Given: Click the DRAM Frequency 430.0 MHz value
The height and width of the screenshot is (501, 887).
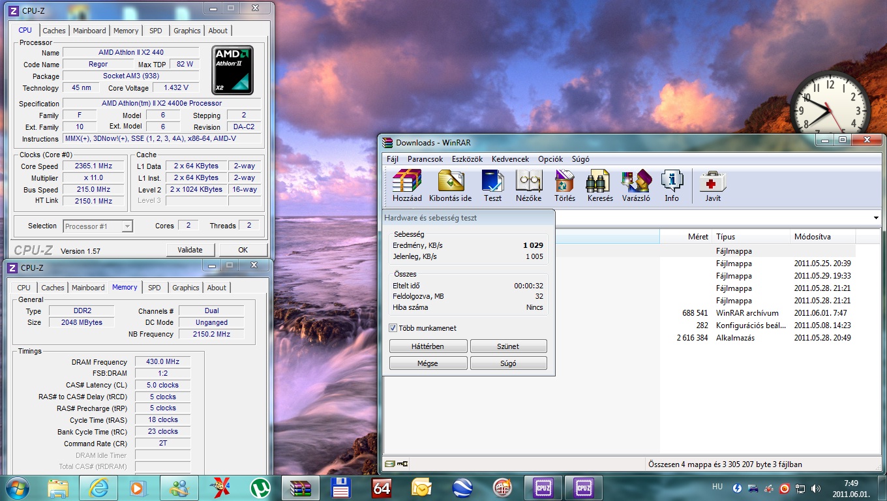Looking at the screenshot, I should [162, 362].
